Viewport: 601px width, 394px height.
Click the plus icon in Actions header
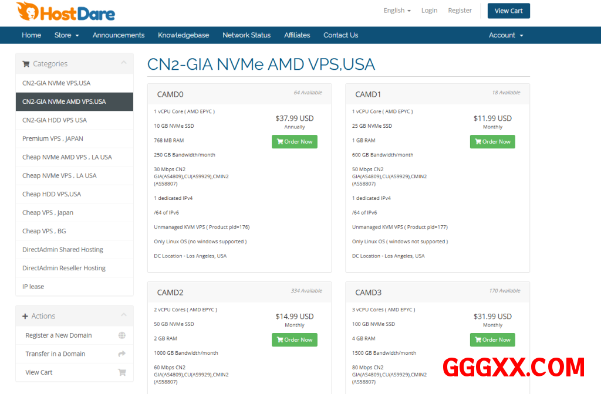coord(25,316)
